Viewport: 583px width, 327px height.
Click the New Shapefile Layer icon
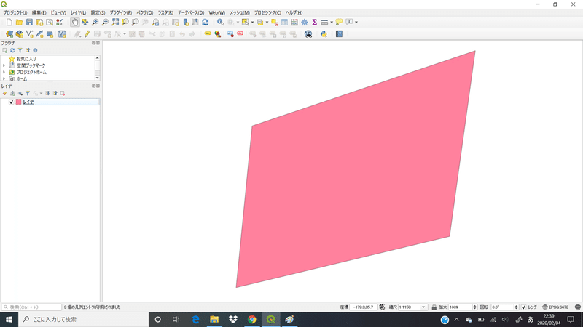click(x=29, y=34)
